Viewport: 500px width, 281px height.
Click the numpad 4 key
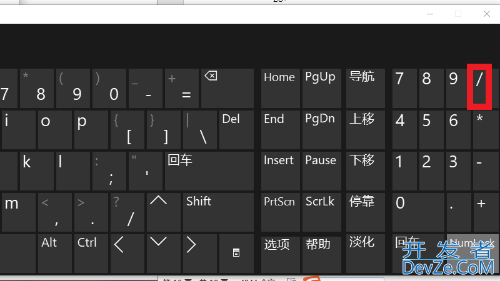coord(404,130)
